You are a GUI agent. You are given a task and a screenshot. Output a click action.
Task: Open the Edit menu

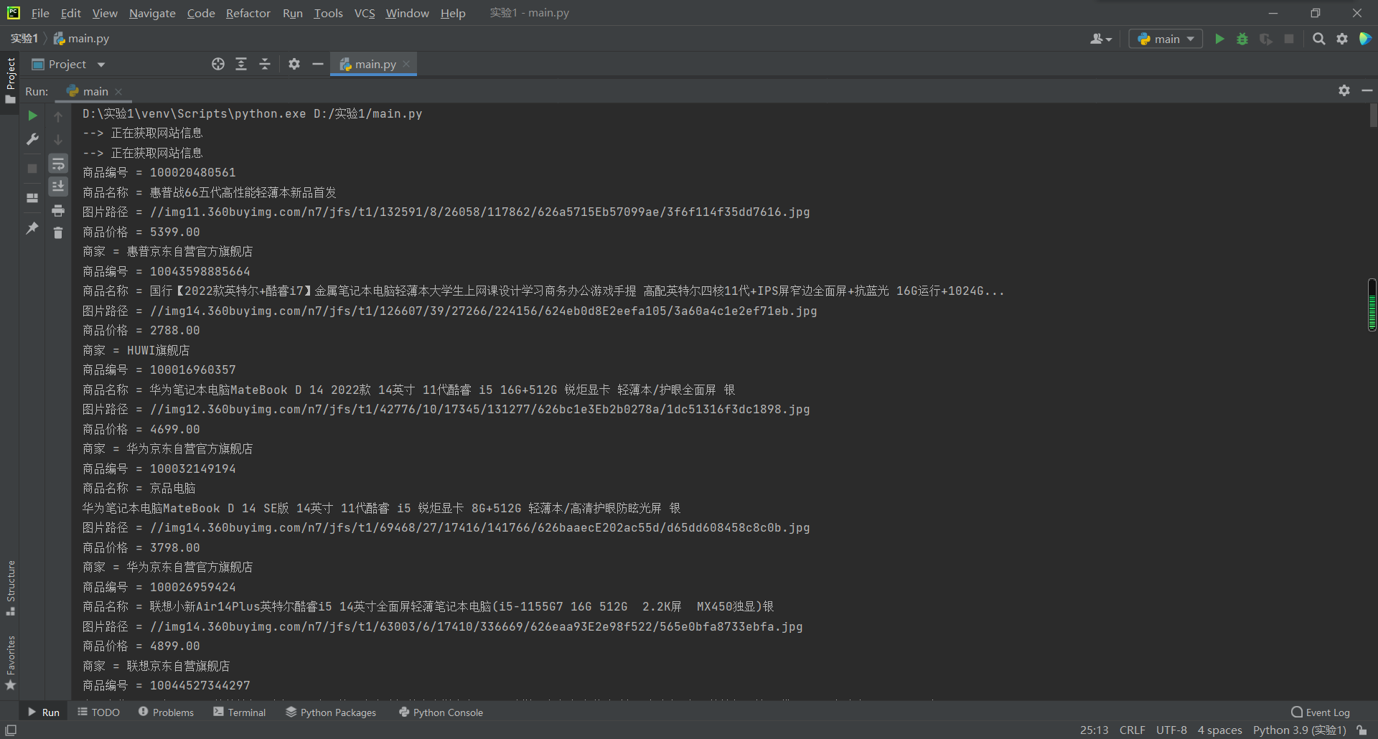coord(71,13)
